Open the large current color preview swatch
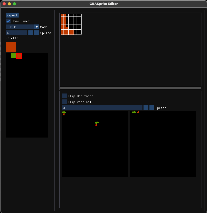Image resolution: width=207 pixels, height=213 pixels. pyautogui.click(x=11, y=47)
